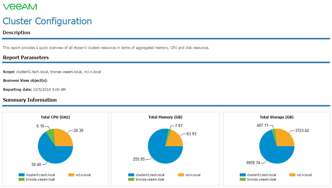The image size is (332, 188).
Task: Select the 3723.42 data label on Storage chart
Action: point(302,131)
